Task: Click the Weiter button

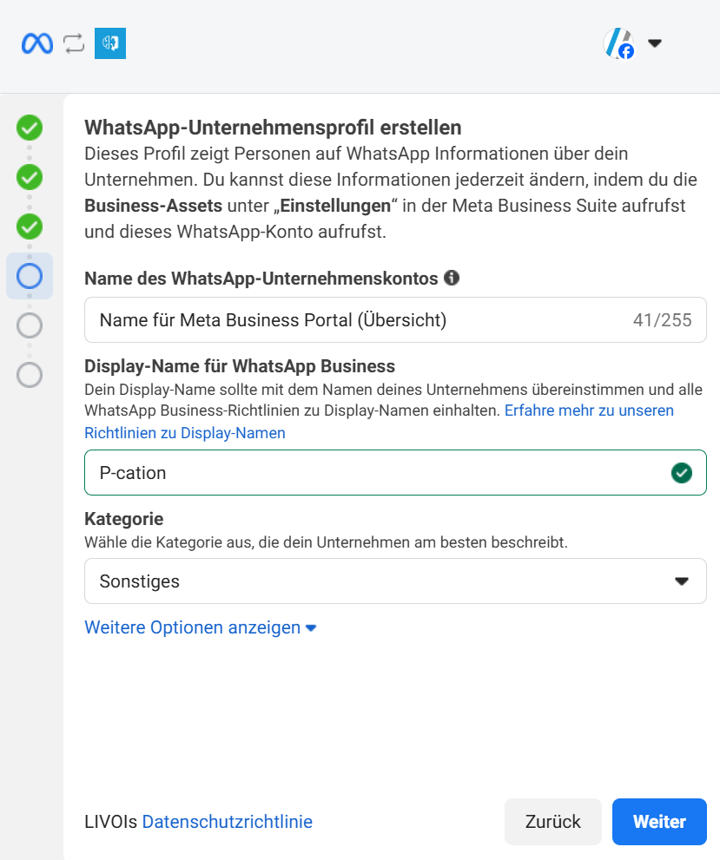Action: click(659, 821)
